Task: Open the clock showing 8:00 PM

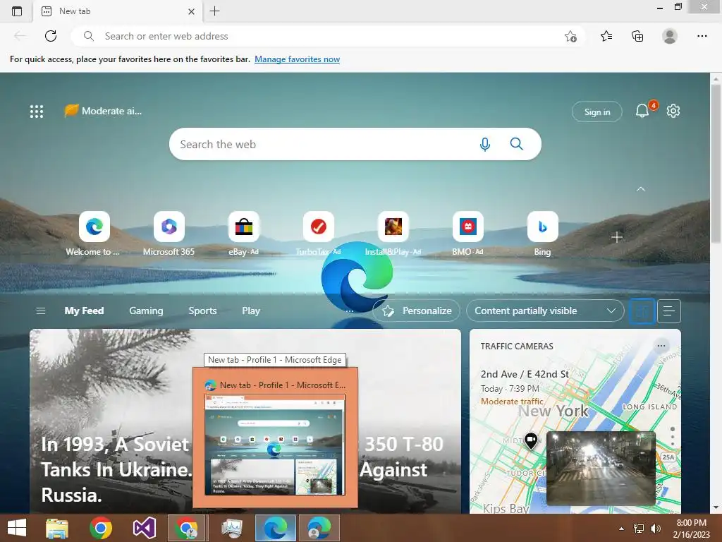Action: pos(691,528)
